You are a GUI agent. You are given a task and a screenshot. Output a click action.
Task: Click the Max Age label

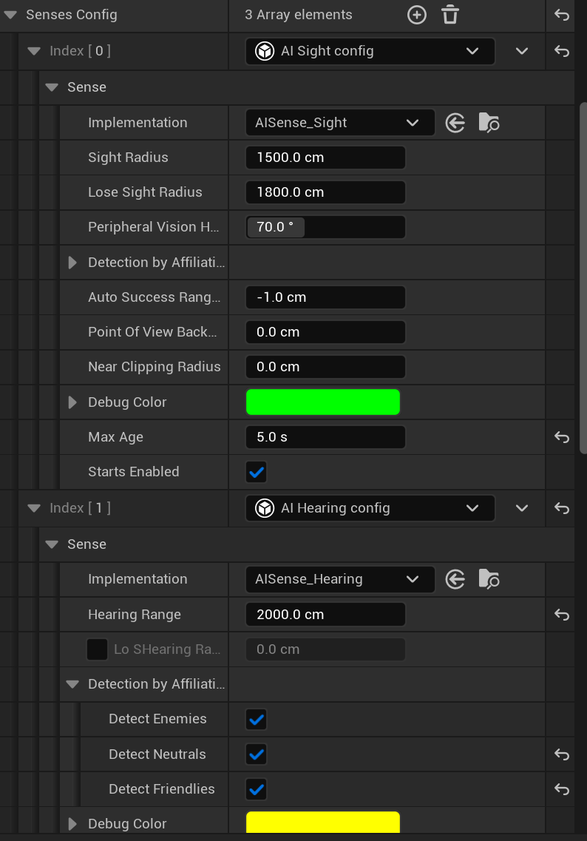116,437
